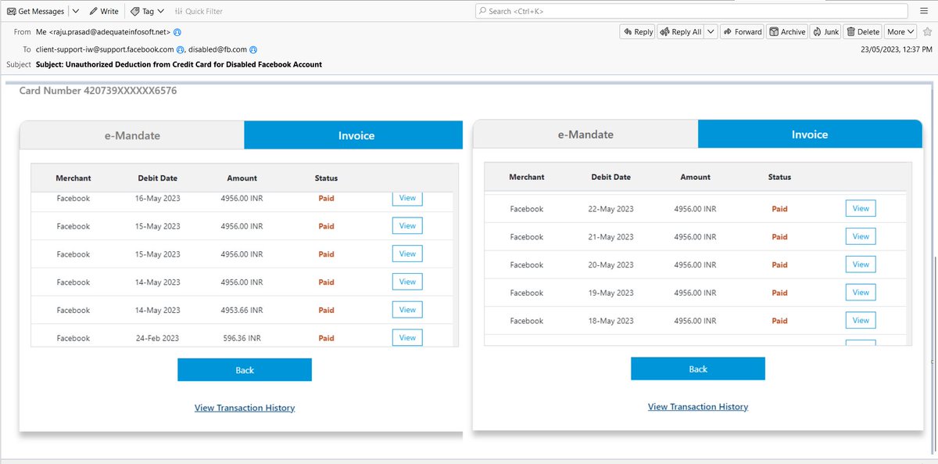938x464 pixels.
Task: Click recipient client-support-iw@support.facebook.com
Action: tap(105, 49)
